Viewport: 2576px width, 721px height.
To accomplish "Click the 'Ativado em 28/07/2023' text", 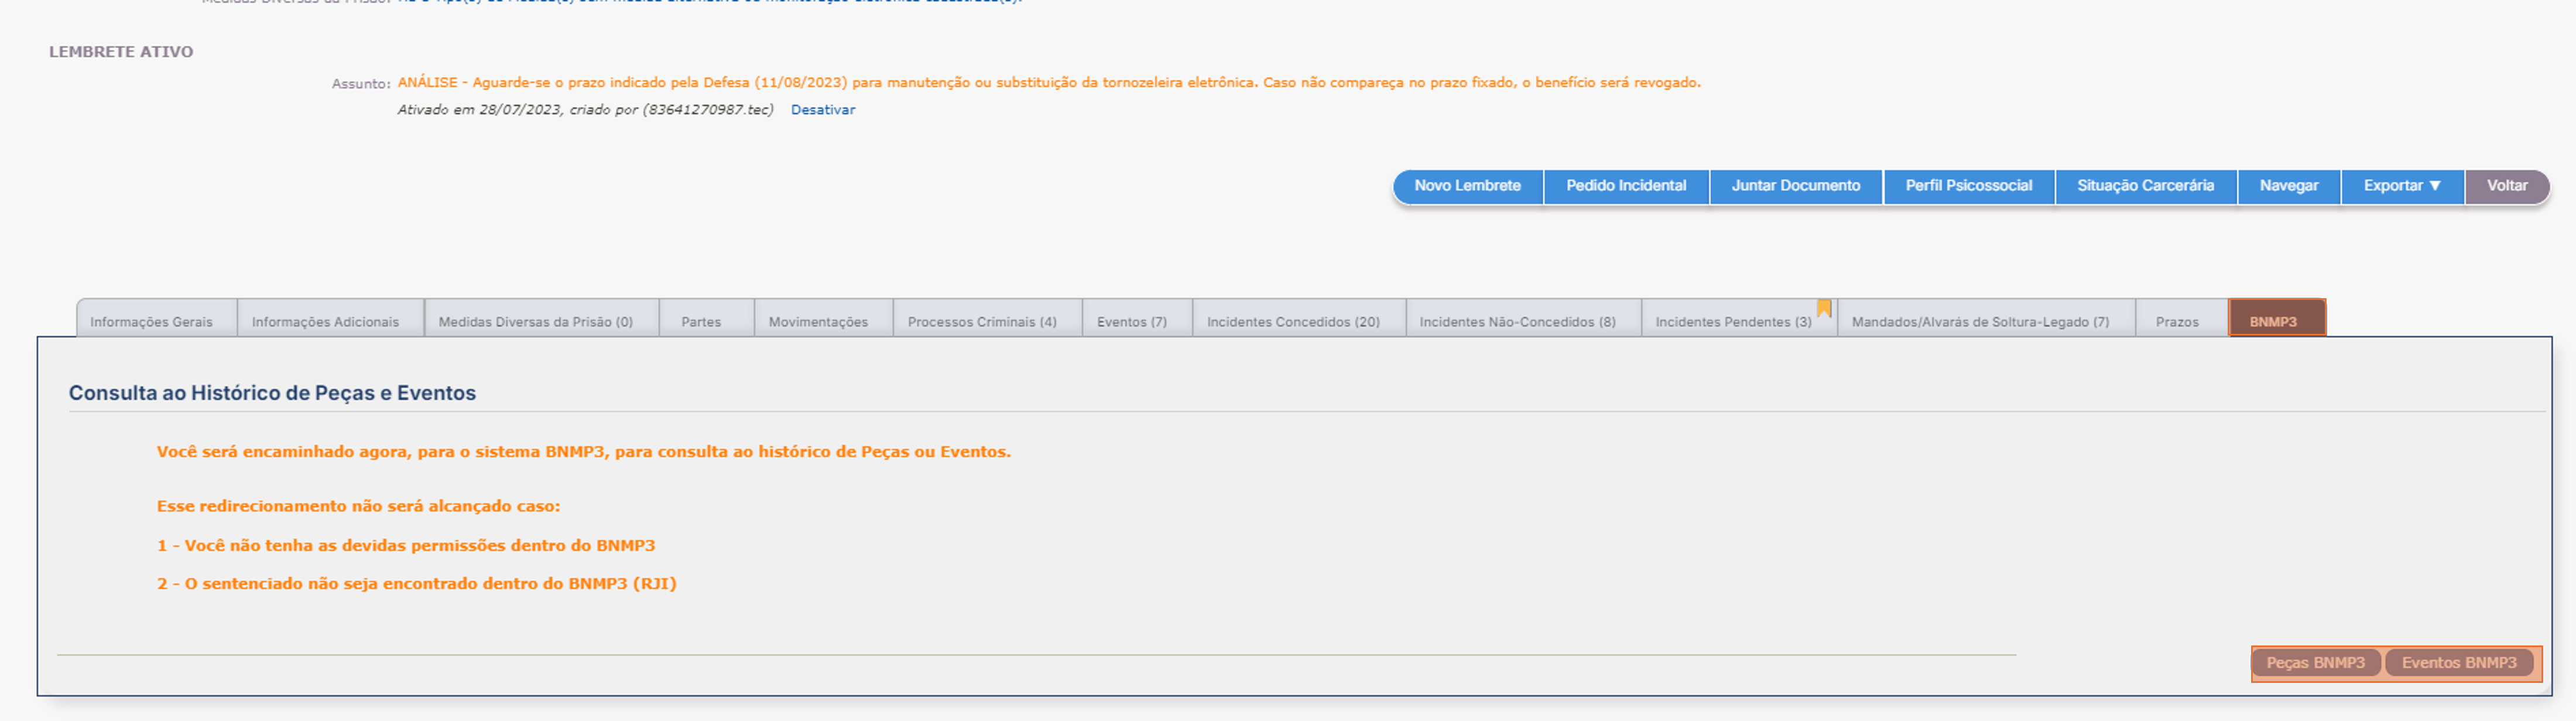I will point(585,110).
